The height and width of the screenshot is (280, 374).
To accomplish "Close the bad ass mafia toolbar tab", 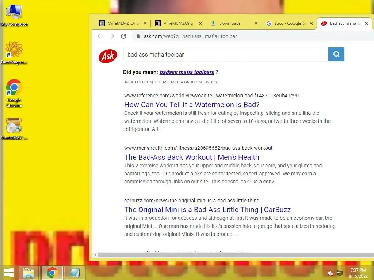I will pyautogui.click(x=366, y=23).
